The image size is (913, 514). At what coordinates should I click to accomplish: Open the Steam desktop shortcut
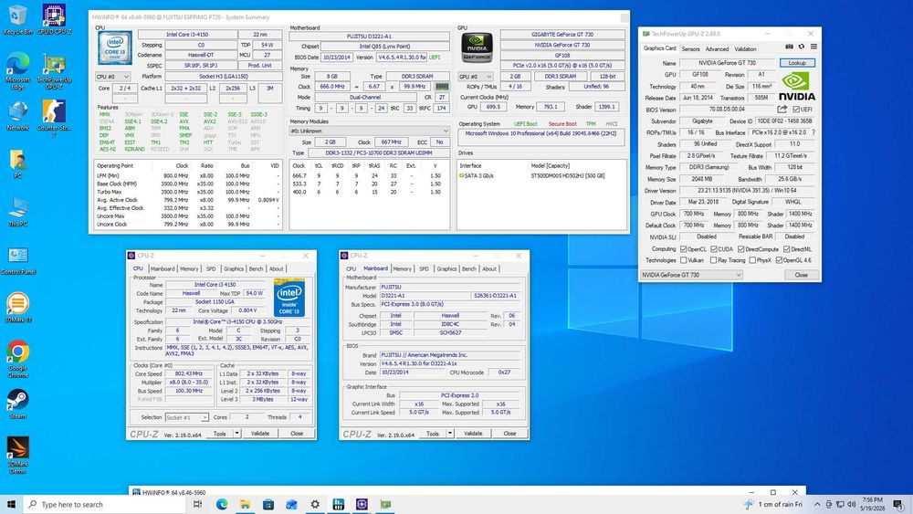(17, 404)
